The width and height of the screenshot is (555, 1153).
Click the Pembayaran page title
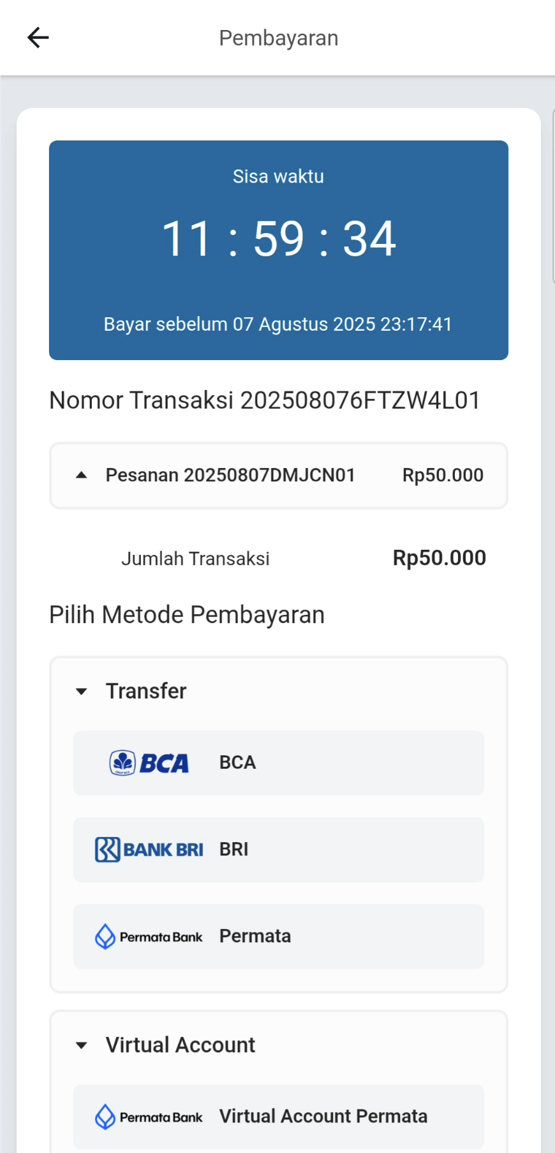[279, 38]
